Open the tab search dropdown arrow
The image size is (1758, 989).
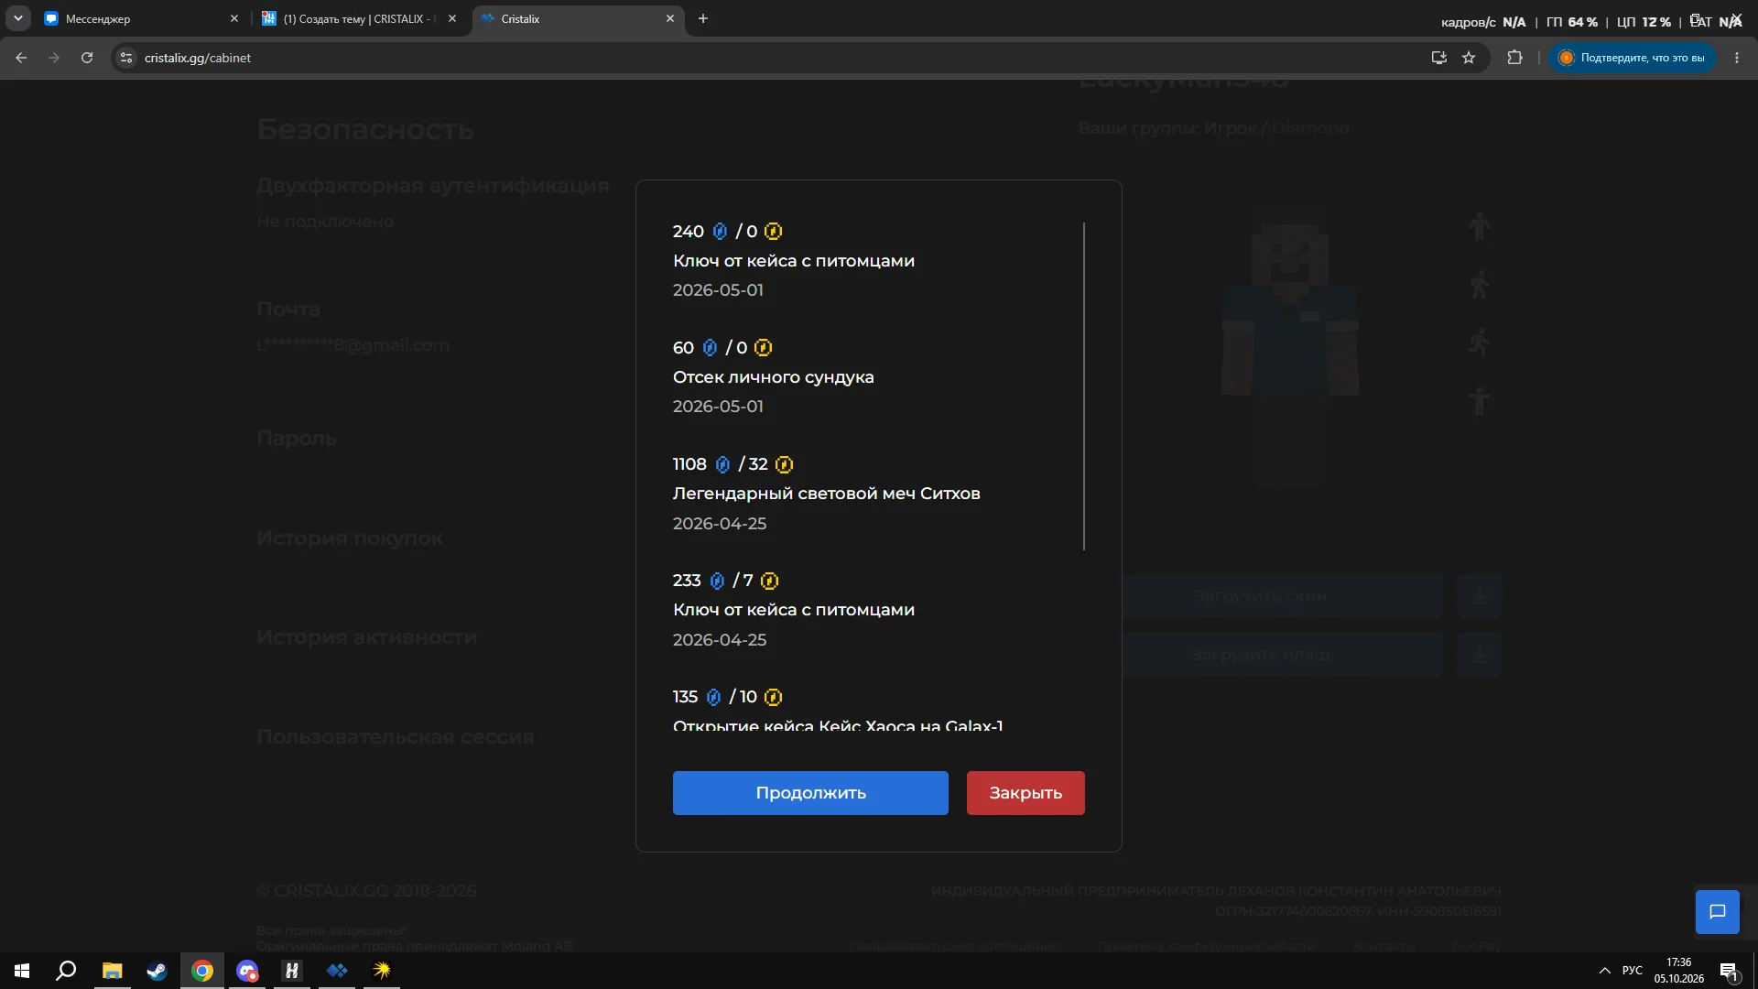coord(17,19)
